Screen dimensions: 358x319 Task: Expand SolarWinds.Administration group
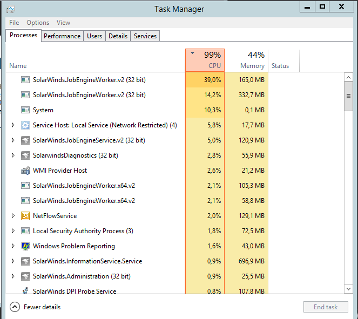point(13,276)
